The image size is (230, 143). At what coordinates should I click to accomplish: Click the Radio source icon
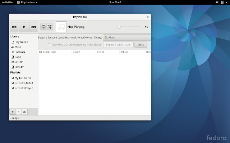tap(13, 57)
